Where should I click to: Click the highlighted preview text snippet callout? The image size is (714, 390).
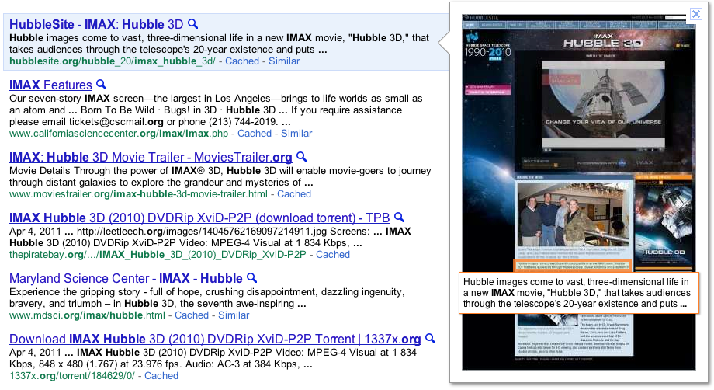[x=579, y=293]
